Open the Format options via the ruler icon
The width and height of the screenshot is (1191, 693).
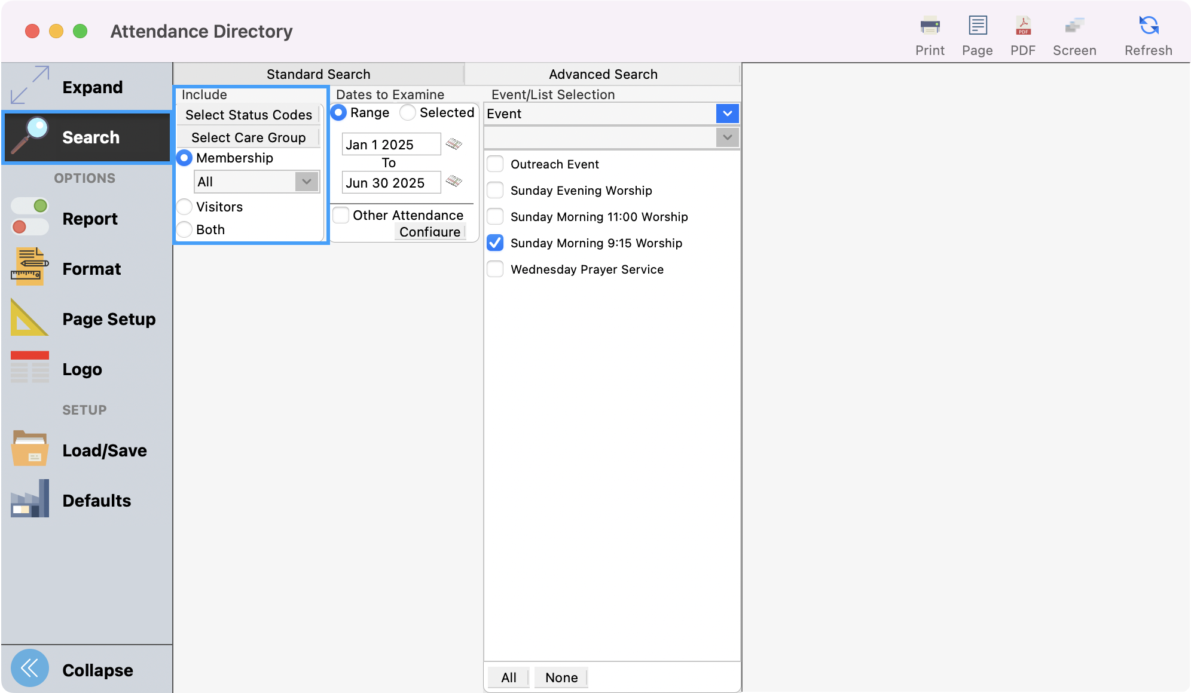click(29, 267)
